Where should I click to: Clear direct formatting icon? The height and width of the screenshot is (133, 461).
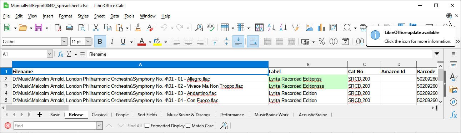(x=150, y=27)
